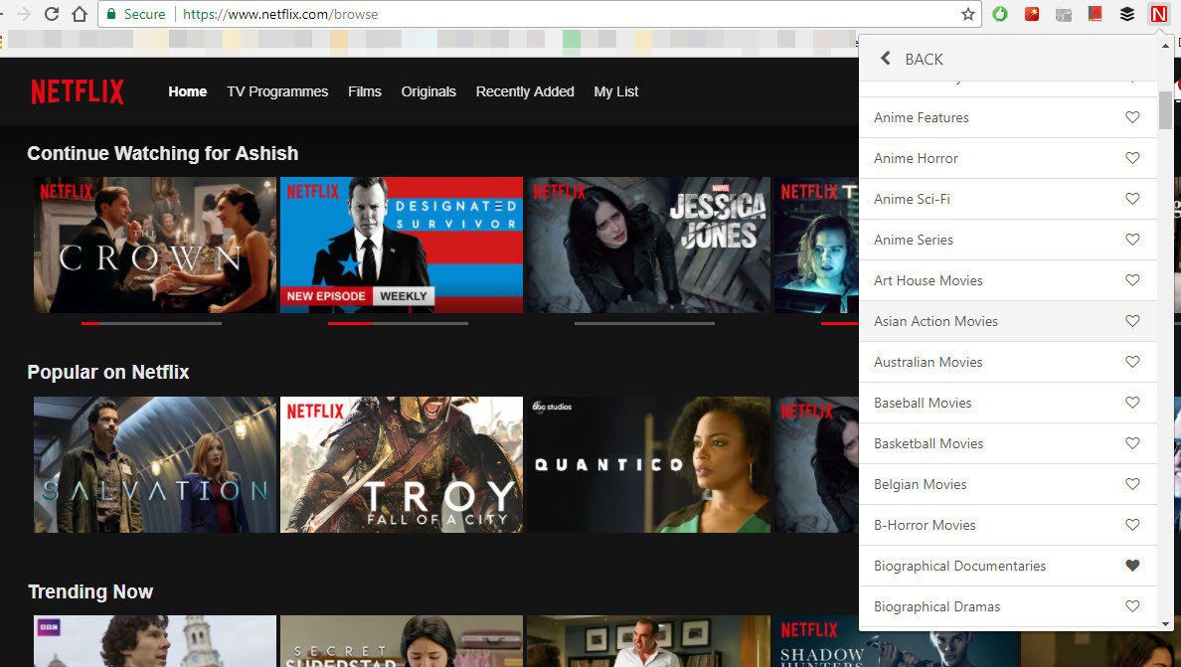Screen dimensions: 1181x667
Task: Open Baseball Movies category
Action: click(x=923, y=403)
